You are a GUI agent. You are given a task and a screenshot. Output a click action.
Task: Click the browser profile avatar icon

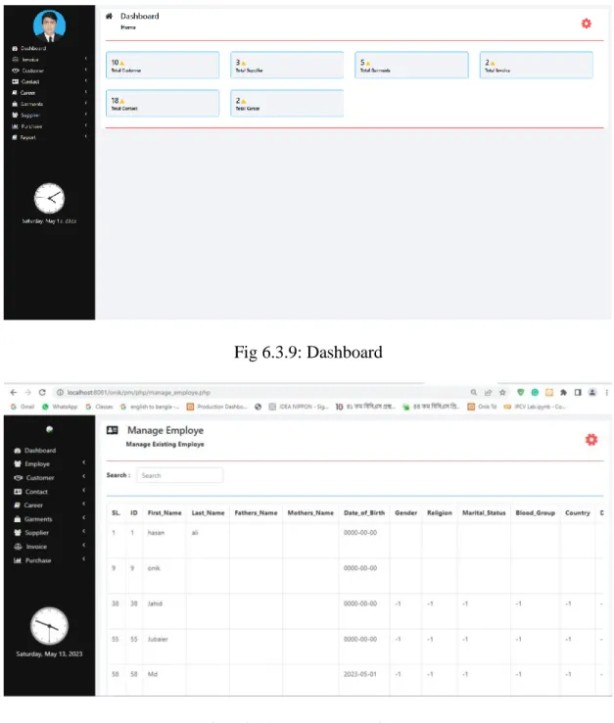(x=592, y=393)
